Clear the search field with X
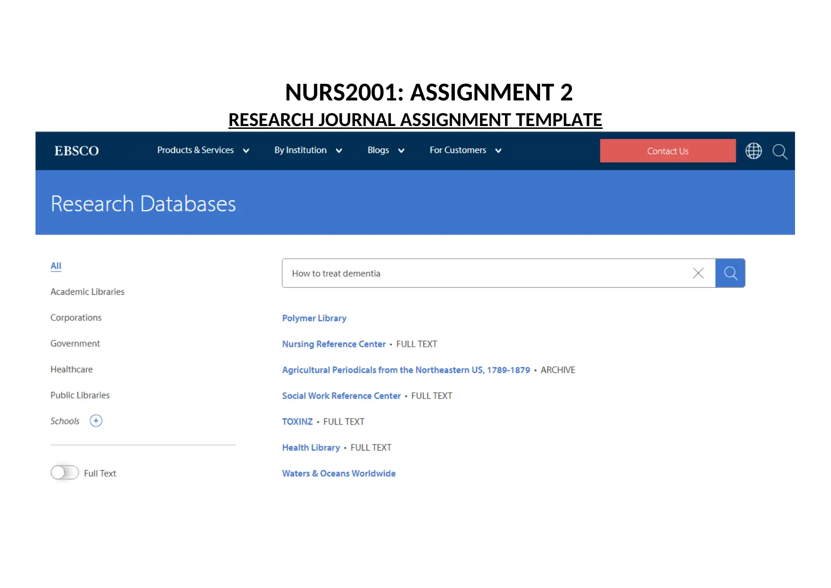The image size is (831, 588). point(698,273)
